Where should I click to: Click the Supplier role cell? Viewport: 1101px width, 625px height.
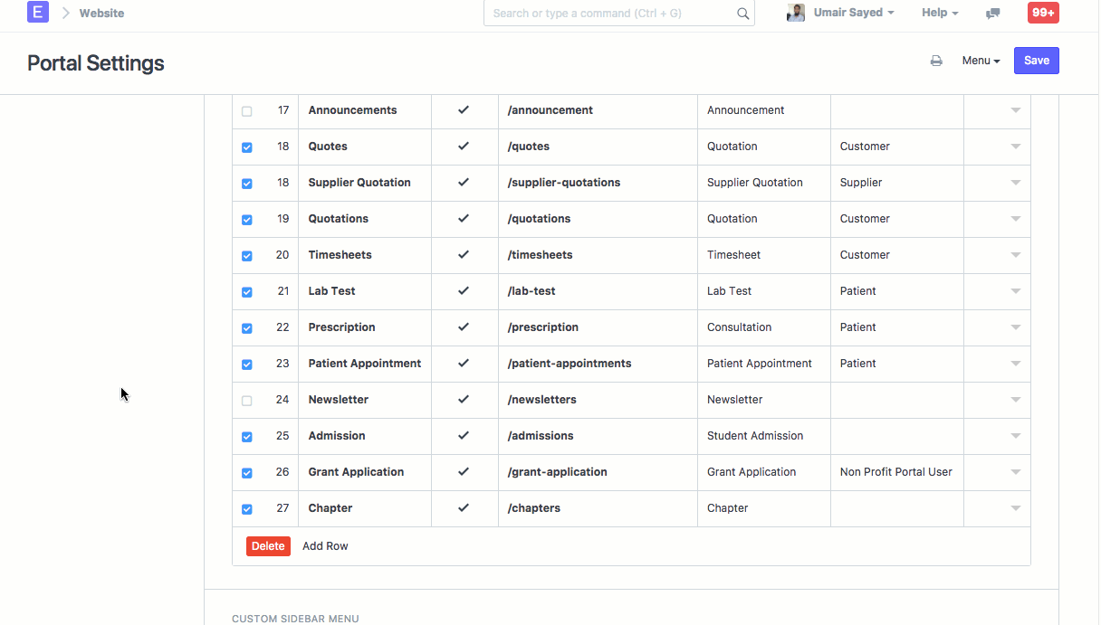[896, 183]
